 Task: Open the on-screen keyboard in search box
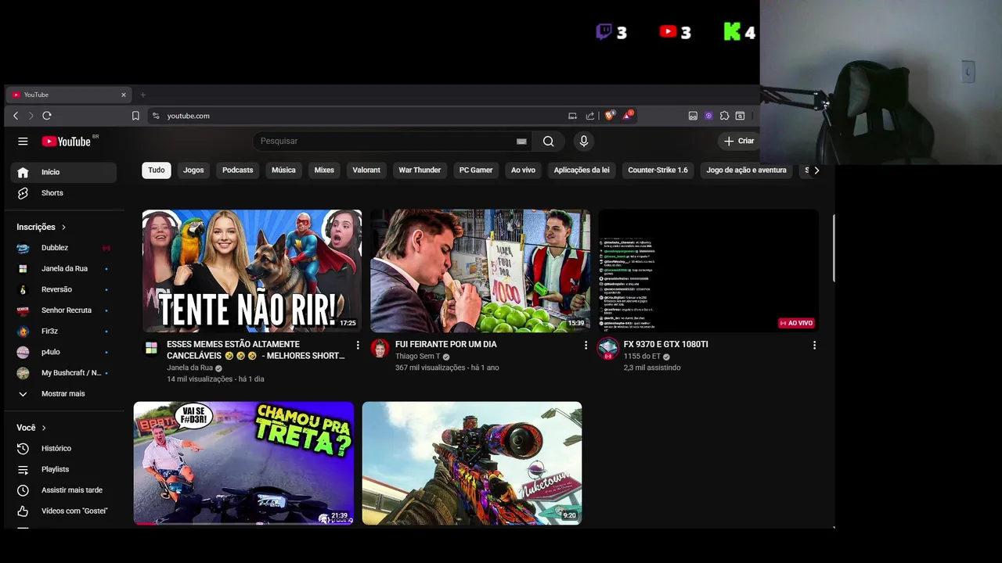(x=521, y=142)
